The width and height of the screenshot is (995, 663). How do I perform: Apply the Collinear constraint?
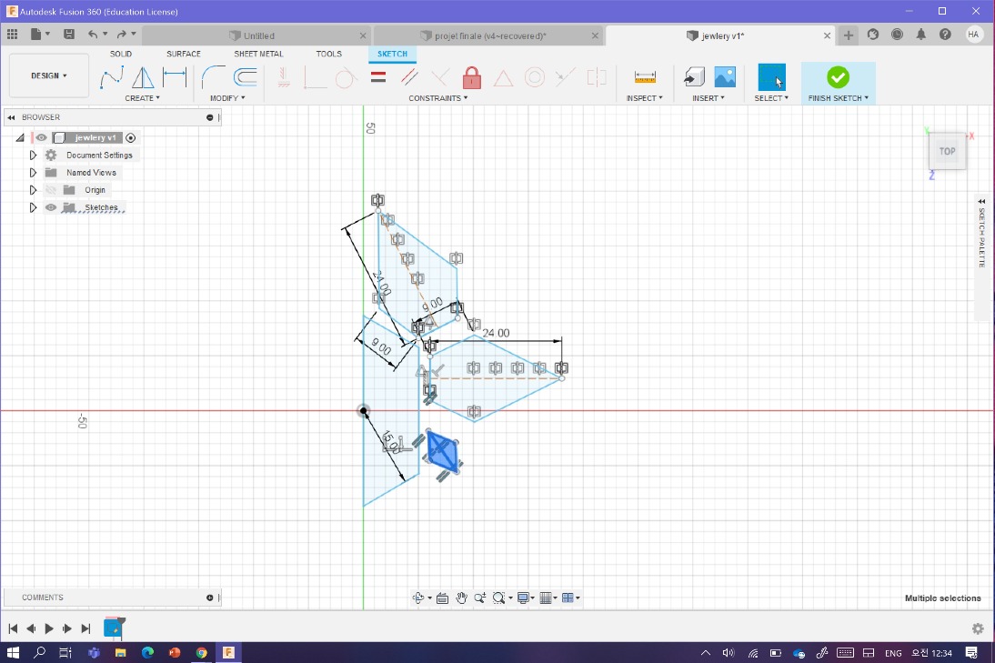(x=565, y=77)
